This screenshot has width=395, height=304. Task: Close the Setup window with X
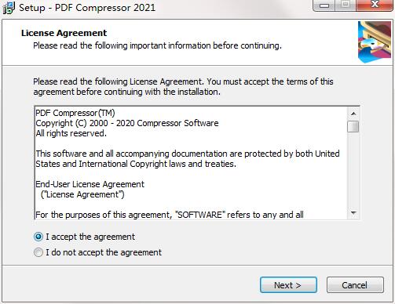tap(375, 5)
